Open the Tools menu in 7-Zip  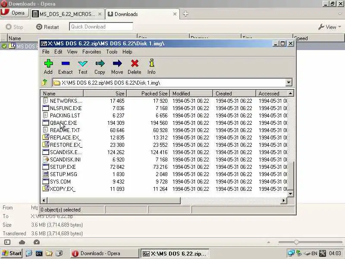point(112,52)
